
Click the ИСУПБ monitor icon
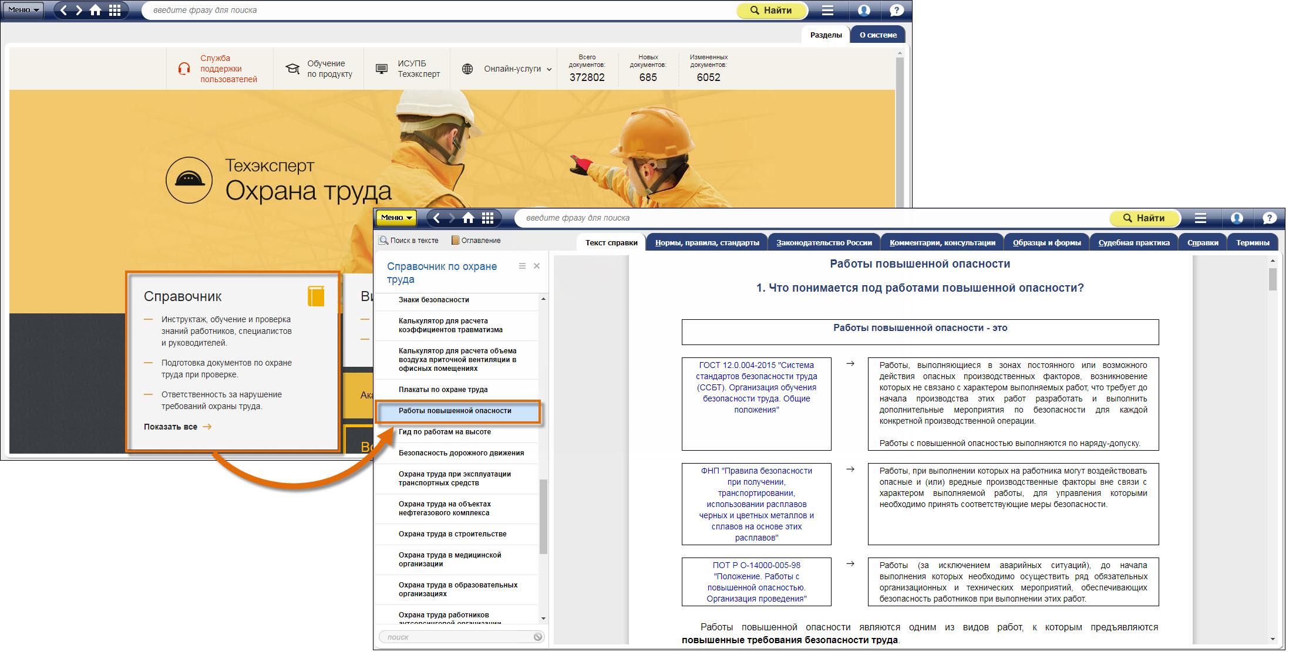[382, 69]
